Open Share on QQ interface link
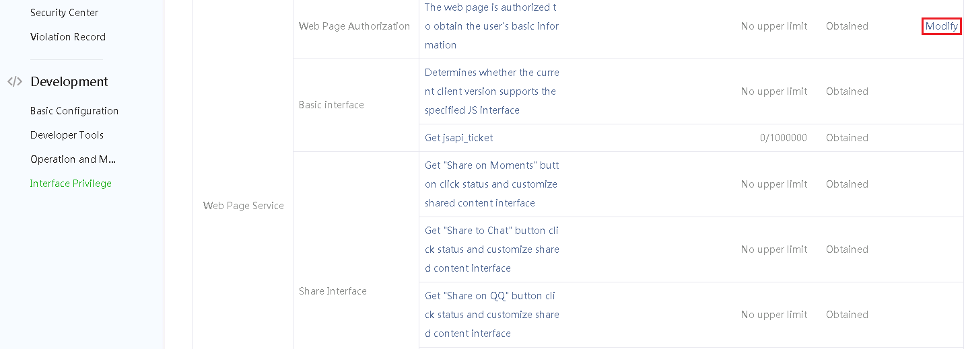This screenshot has height=349, width=966. point(491,315)
